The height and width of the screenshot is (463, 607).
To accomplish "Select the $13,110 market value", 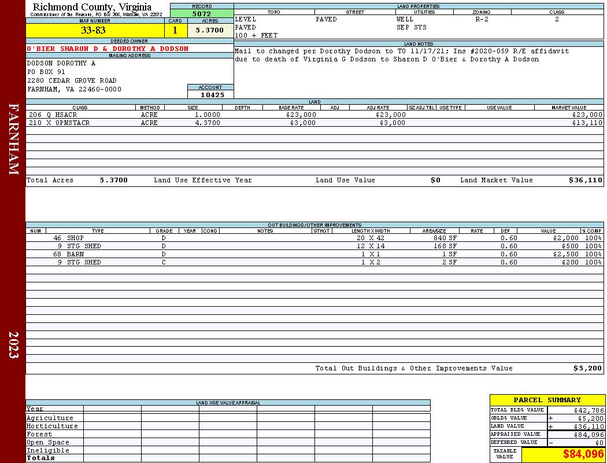I will point(587,123).
